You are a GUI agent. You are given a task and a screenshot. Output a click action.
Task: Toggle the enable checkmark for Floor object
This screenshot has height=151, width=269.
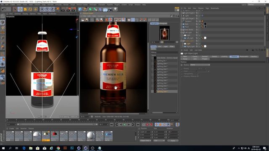pyautogui.click(x=200, y=27)
